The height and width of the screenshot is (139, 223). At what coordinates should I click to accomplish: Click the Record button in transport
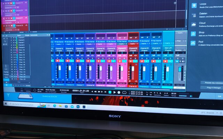pyautogui.click(x=119, y=92)
